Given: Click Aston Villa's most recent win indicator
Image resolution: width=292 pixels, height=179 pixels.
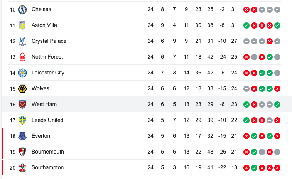Looking at the screenshot, I should pyautogui.click(x=277, y=25).
